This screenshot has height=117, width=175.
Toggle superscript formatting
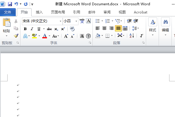(x=63, y=29)
